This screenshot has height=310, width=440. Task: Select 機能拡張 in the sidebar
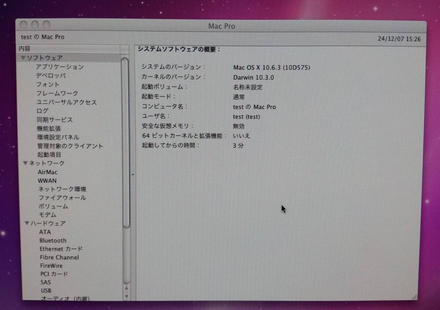pyautogui.click(x=49, y=129)
